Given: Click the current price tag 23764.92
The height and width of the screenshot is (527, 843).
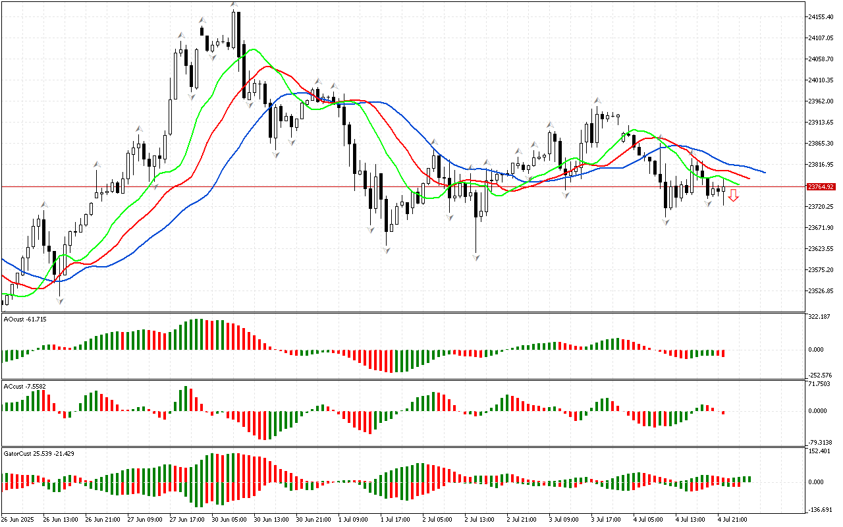Looking at the screenshot, I should [x=821, y=186].
